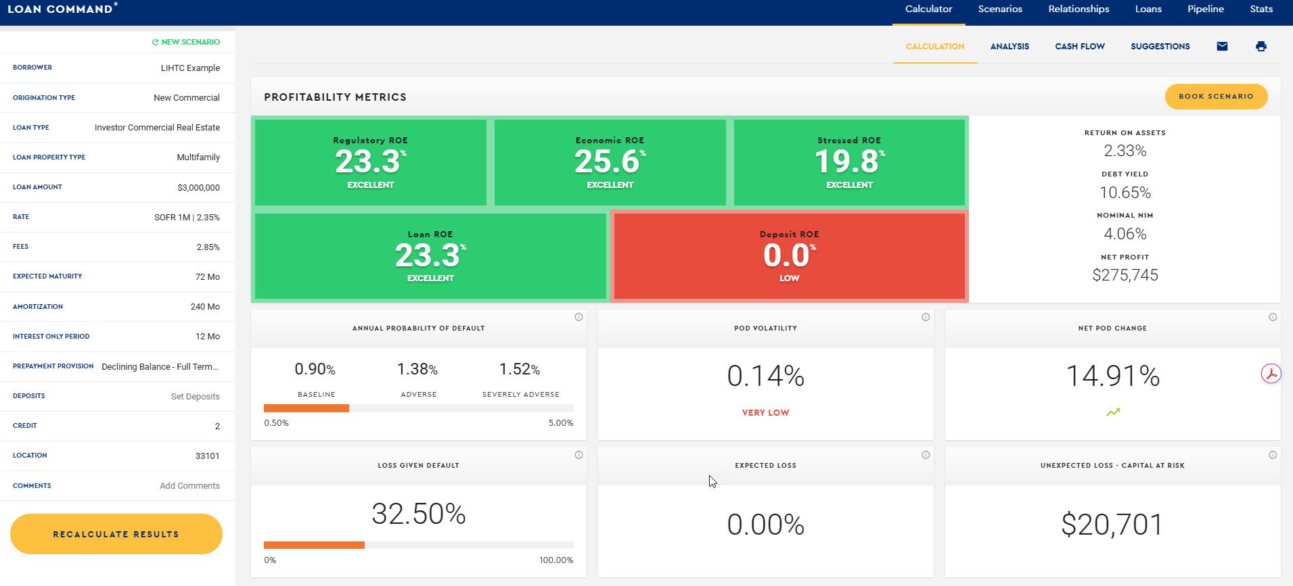Open the Loans navigation item
Image resolution: width=1293 pixels, height=586 pixels.
click(x=1148, y=9)
